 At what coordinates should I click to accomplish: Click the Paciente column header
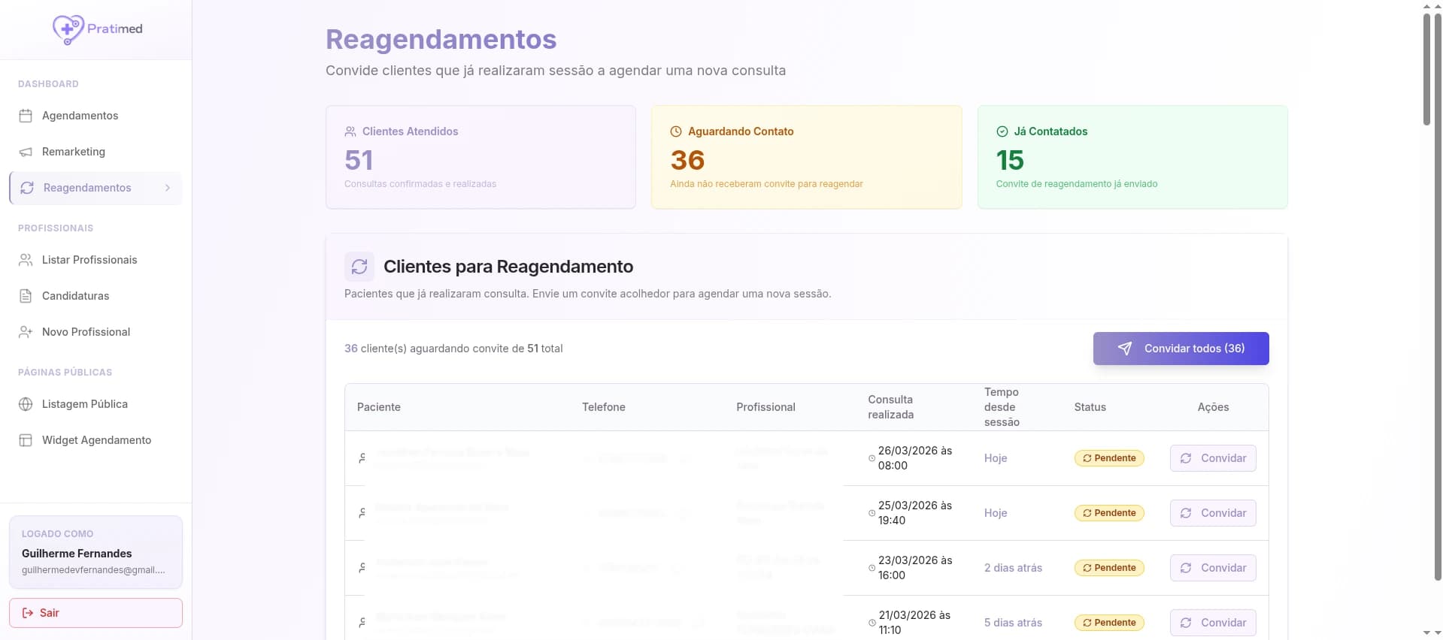click(x=379, y=407)
